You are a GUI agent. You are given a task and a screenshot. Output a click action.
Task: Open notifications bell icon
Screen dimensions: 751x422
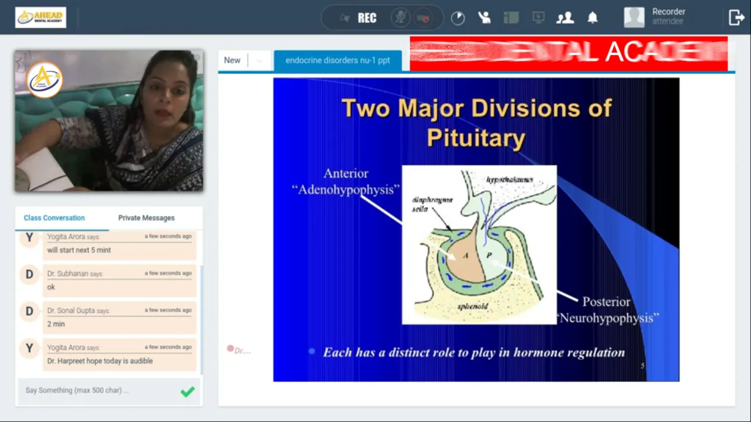point(593,18)
